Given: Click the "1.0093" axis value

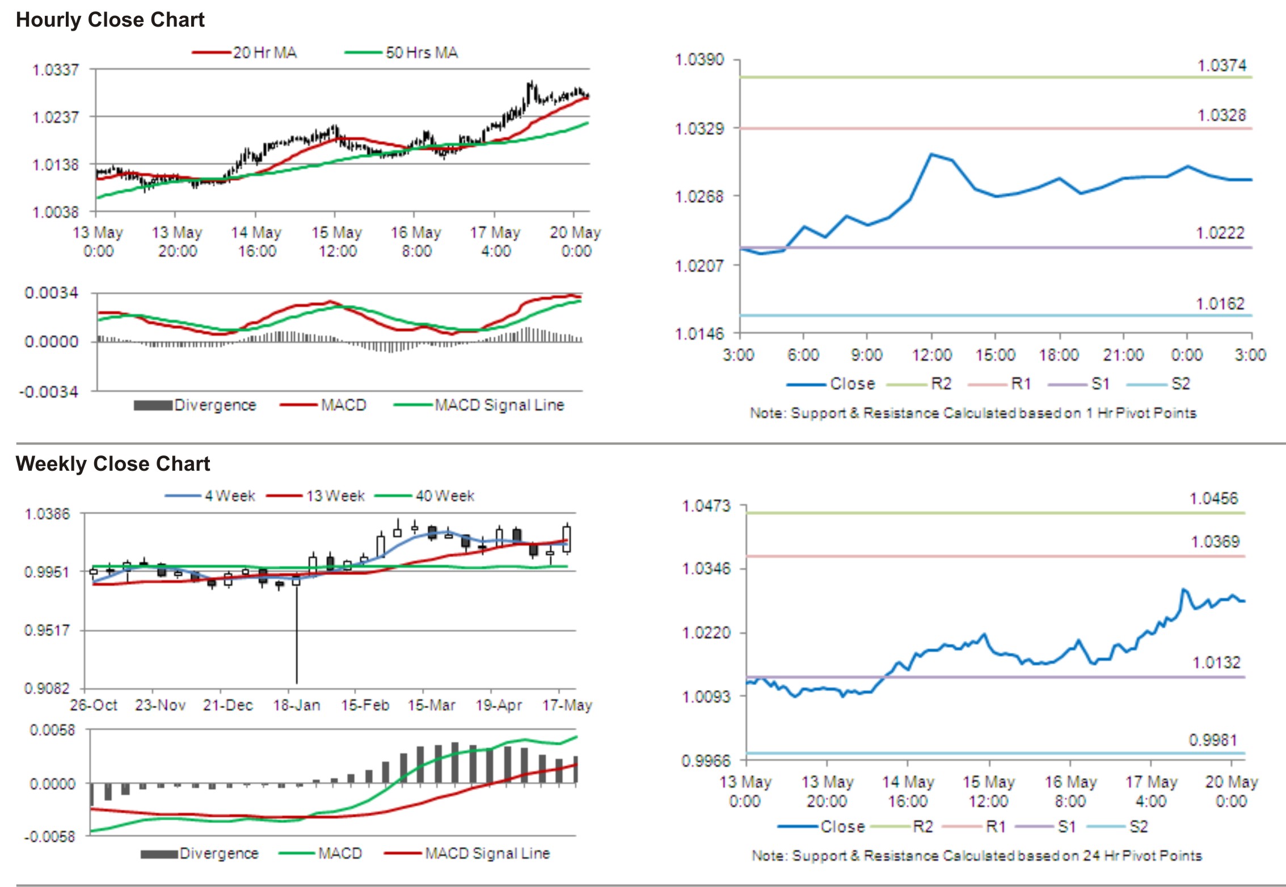Looking at the screenshot, I should (706, 696).
